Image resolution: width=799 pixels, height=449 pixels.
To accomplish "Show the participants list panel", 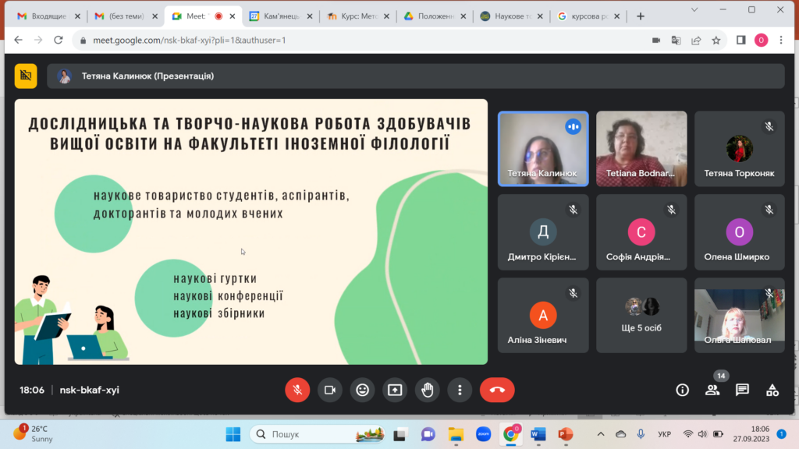I will (712, 390).
